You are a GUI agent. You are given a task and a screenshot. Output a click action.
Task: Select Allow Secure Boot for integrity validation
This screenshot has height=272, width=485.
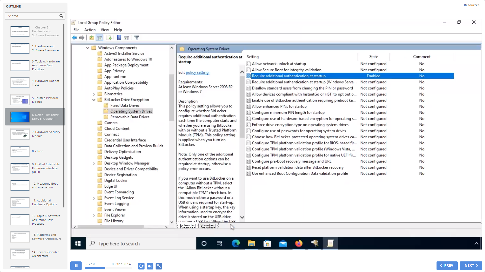point(286,70)
